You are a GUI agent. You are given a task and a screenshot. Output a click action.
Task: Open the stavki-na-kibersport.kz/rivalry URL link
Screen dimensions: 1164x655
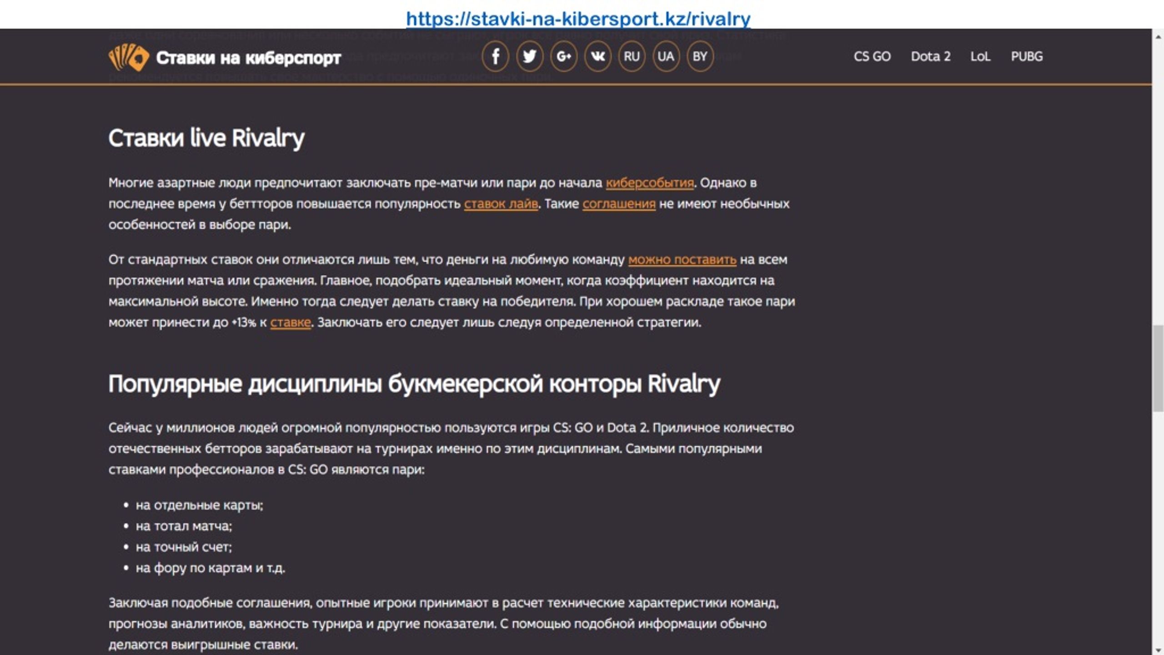pyautogui.click(x=578, y=19)
